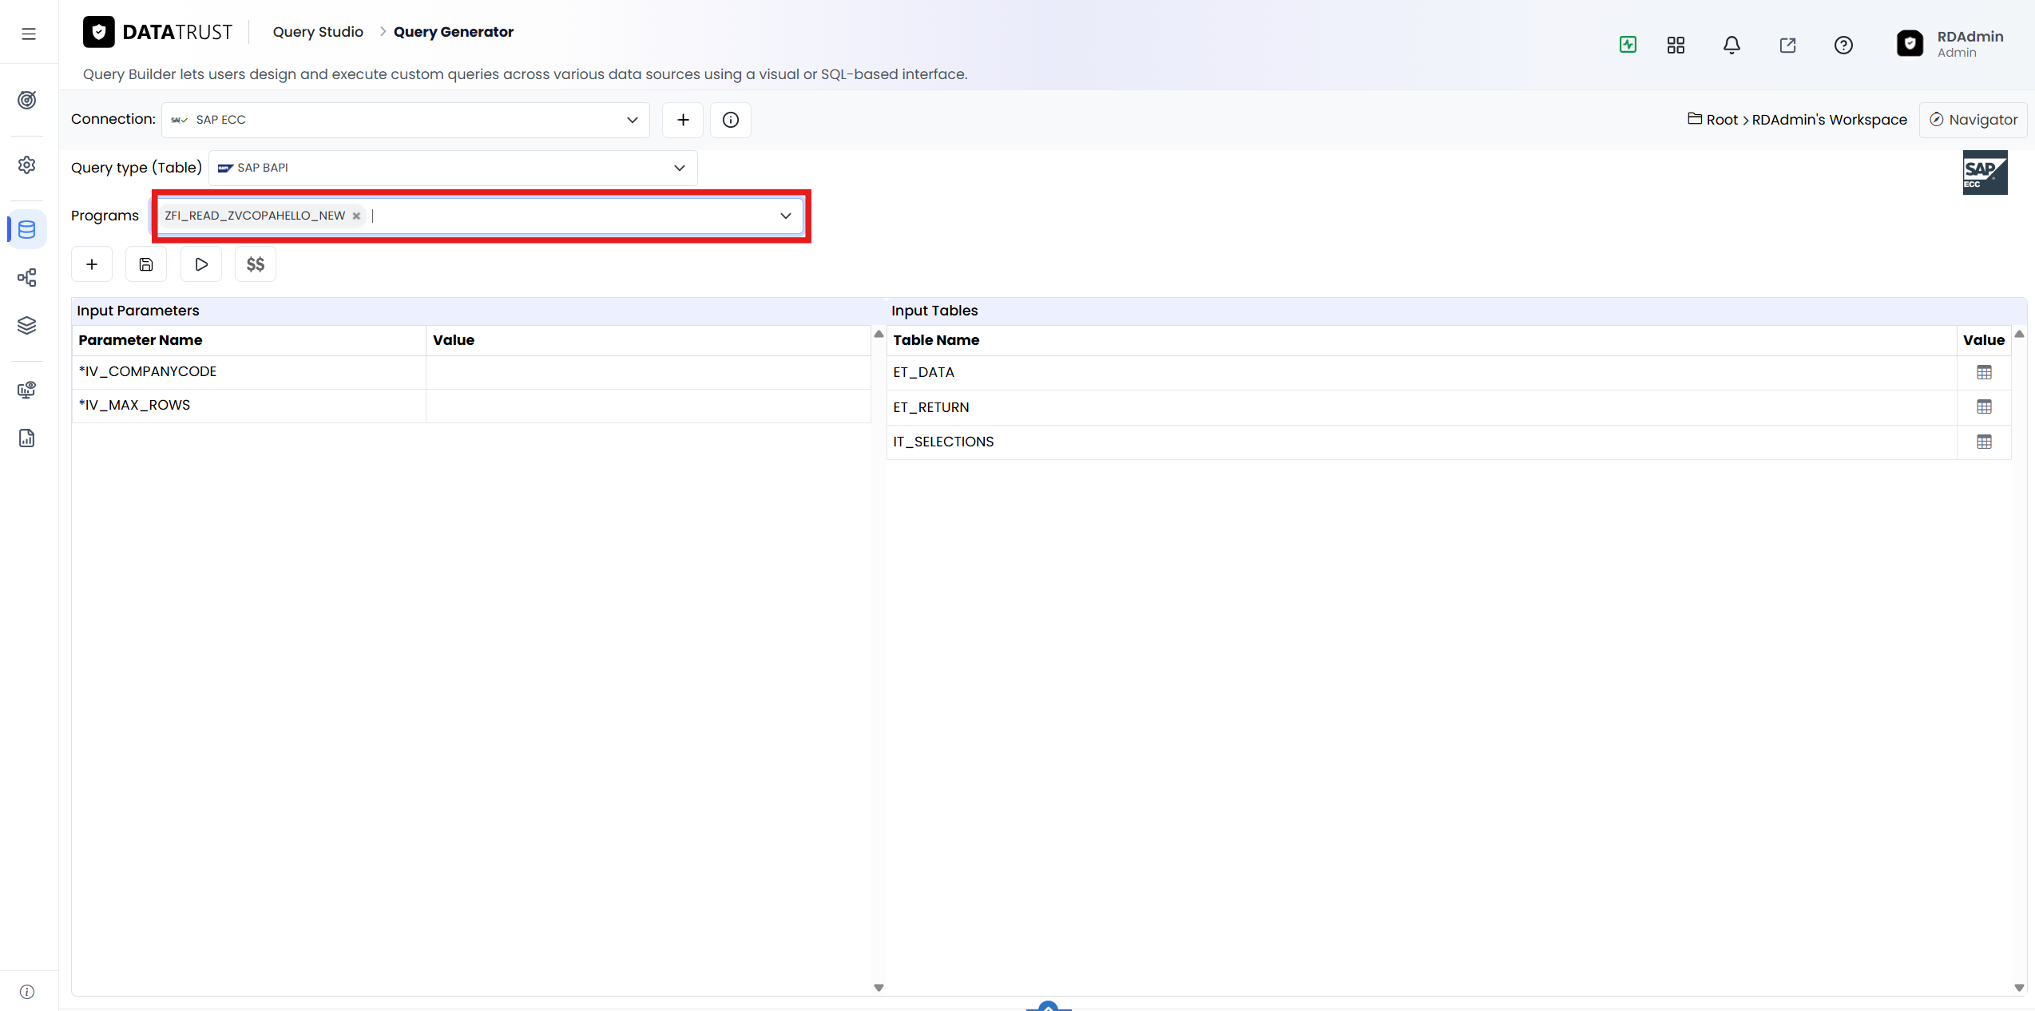
Task: Click RDAdmin's Workspace path link
Action: [x=1829, y=120]
